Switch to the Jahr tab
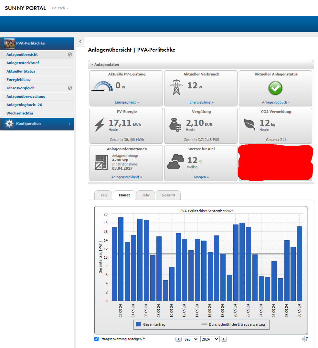Viewport: 318px width, 348px height. [145, 195]
